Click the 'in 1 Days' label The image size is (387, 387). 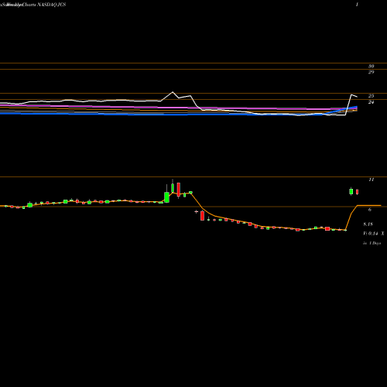point(372,243)
